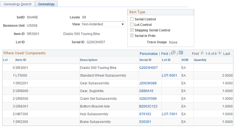
Task: Expand the View dropdown arrow
Action: (123, 24)
